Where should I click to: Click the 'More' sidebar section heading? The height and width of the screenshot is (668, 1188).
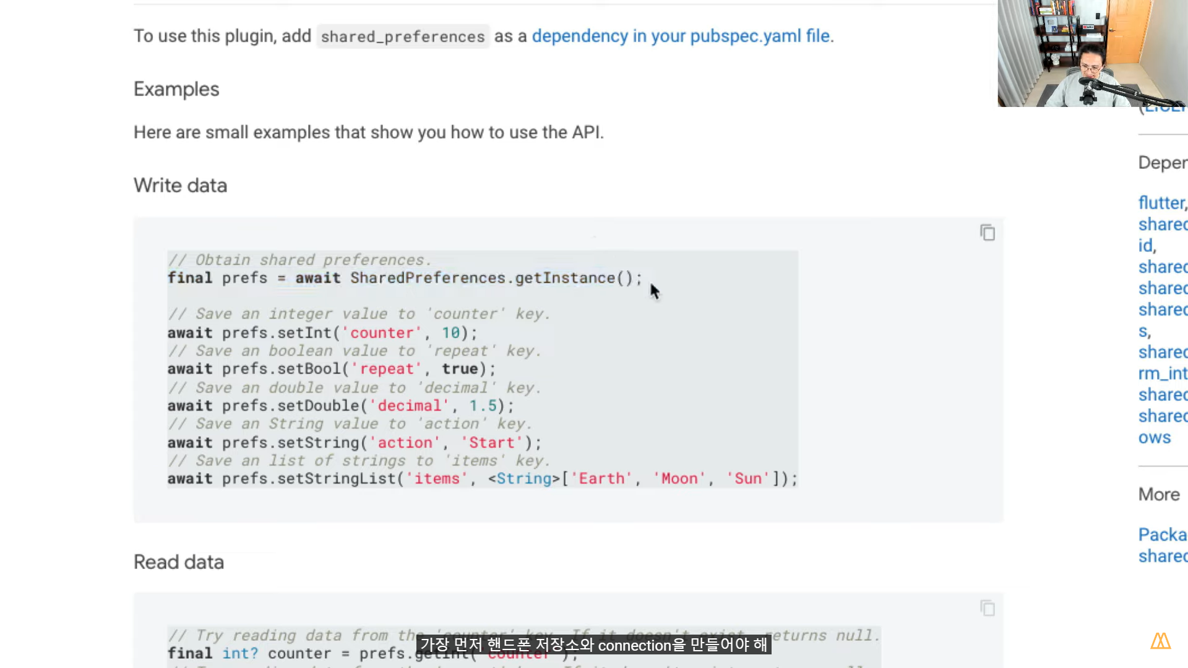pyautogui.click(x=1159, y=495)
